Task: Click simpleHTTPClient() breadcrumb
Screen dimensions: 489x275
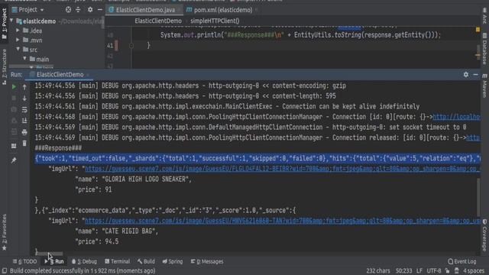Action: [215, 21]
